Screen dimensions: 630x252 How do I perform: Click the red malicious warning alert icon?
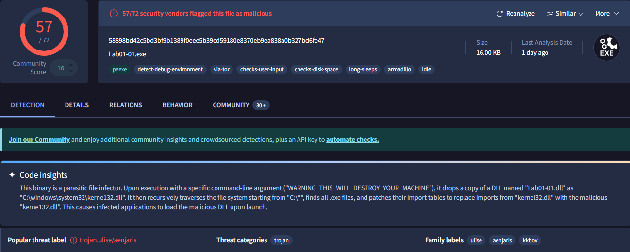click(114, 14)
